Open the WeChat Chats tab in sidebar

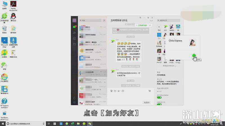point(75,27)
